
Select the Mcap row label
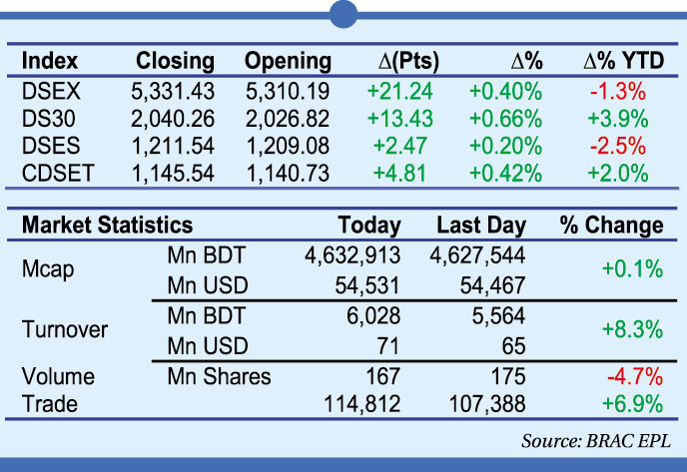pyautogui.click(x=48, y=270)
